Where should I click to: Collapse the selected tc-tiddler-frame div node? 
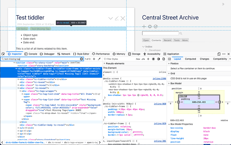(x=16, y=69)
